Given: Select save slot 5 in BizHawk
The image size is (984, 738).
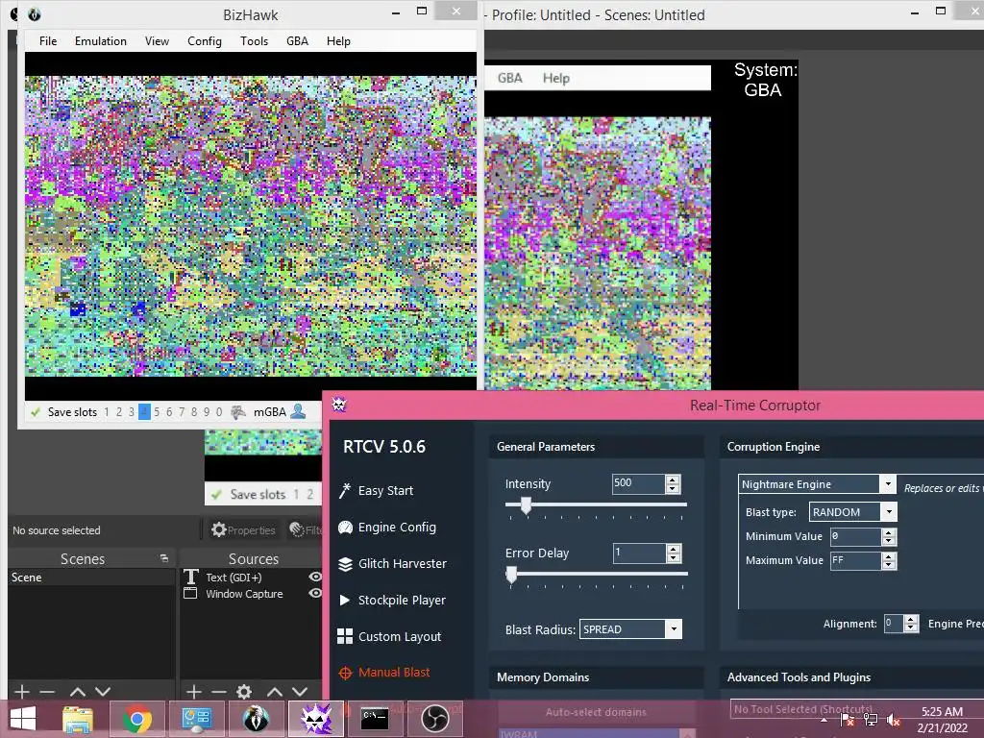Looking at the screenshot, I should pyautogui.click(x=157, y=412).
